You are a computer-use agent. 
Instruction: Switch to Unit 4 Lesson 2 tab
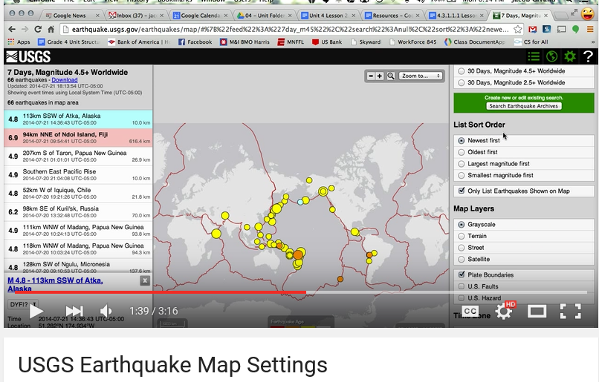coord(328,16)
